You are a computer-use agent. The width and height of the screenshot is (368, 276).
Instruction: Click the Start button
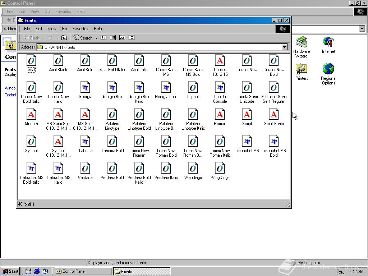click(10, 271)
